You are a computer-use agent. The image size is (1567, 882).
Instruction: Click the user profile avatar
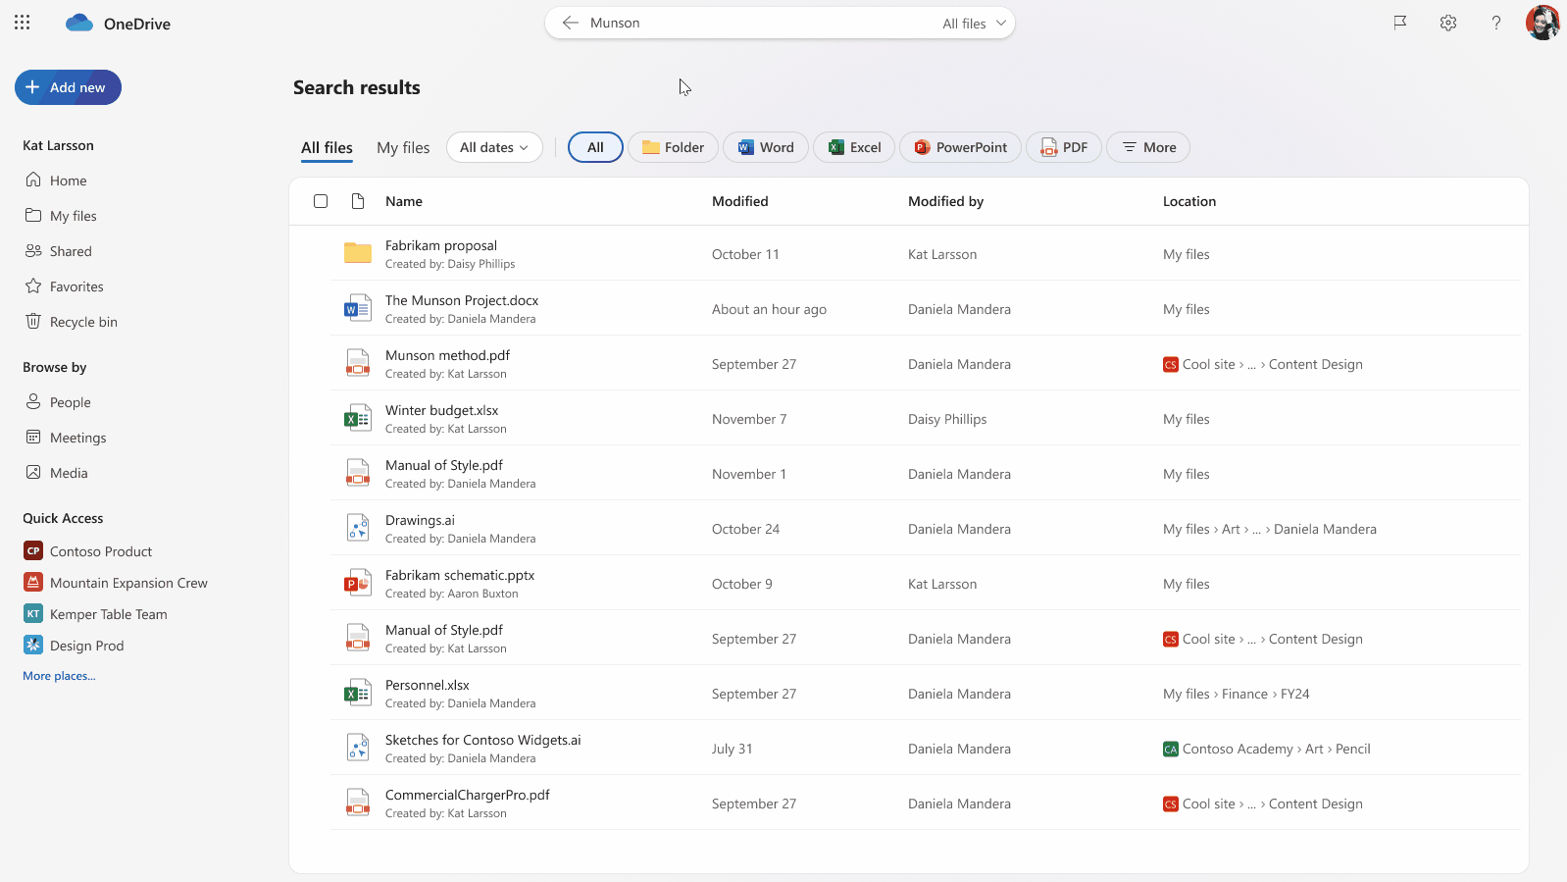(1542, 23)
